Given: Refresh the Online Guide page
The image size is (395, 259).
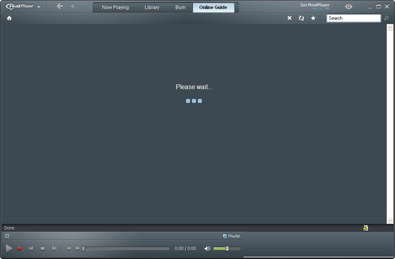Looking at the screenshot, I should coord(301,18).
